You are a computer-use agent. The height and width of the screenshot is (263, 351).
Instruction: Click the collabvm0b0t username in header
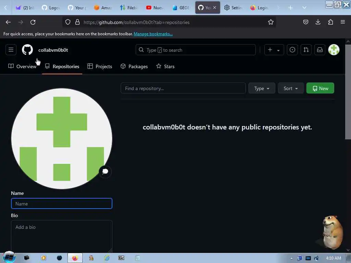pyautogui.click(x=53, y=50)
